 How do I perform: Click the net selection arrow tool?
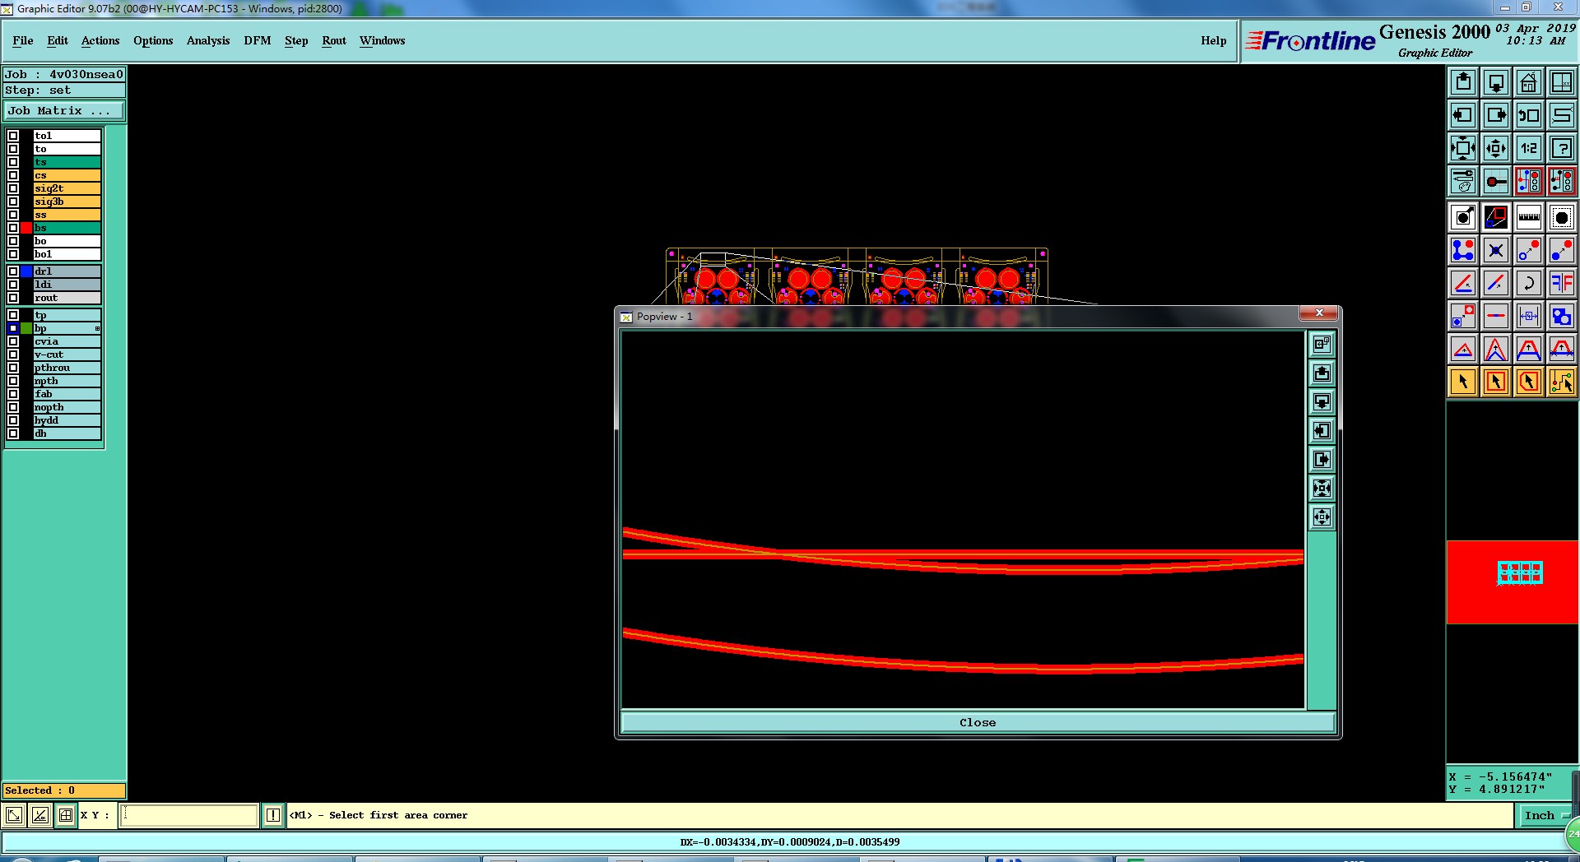pos(1562,382)
